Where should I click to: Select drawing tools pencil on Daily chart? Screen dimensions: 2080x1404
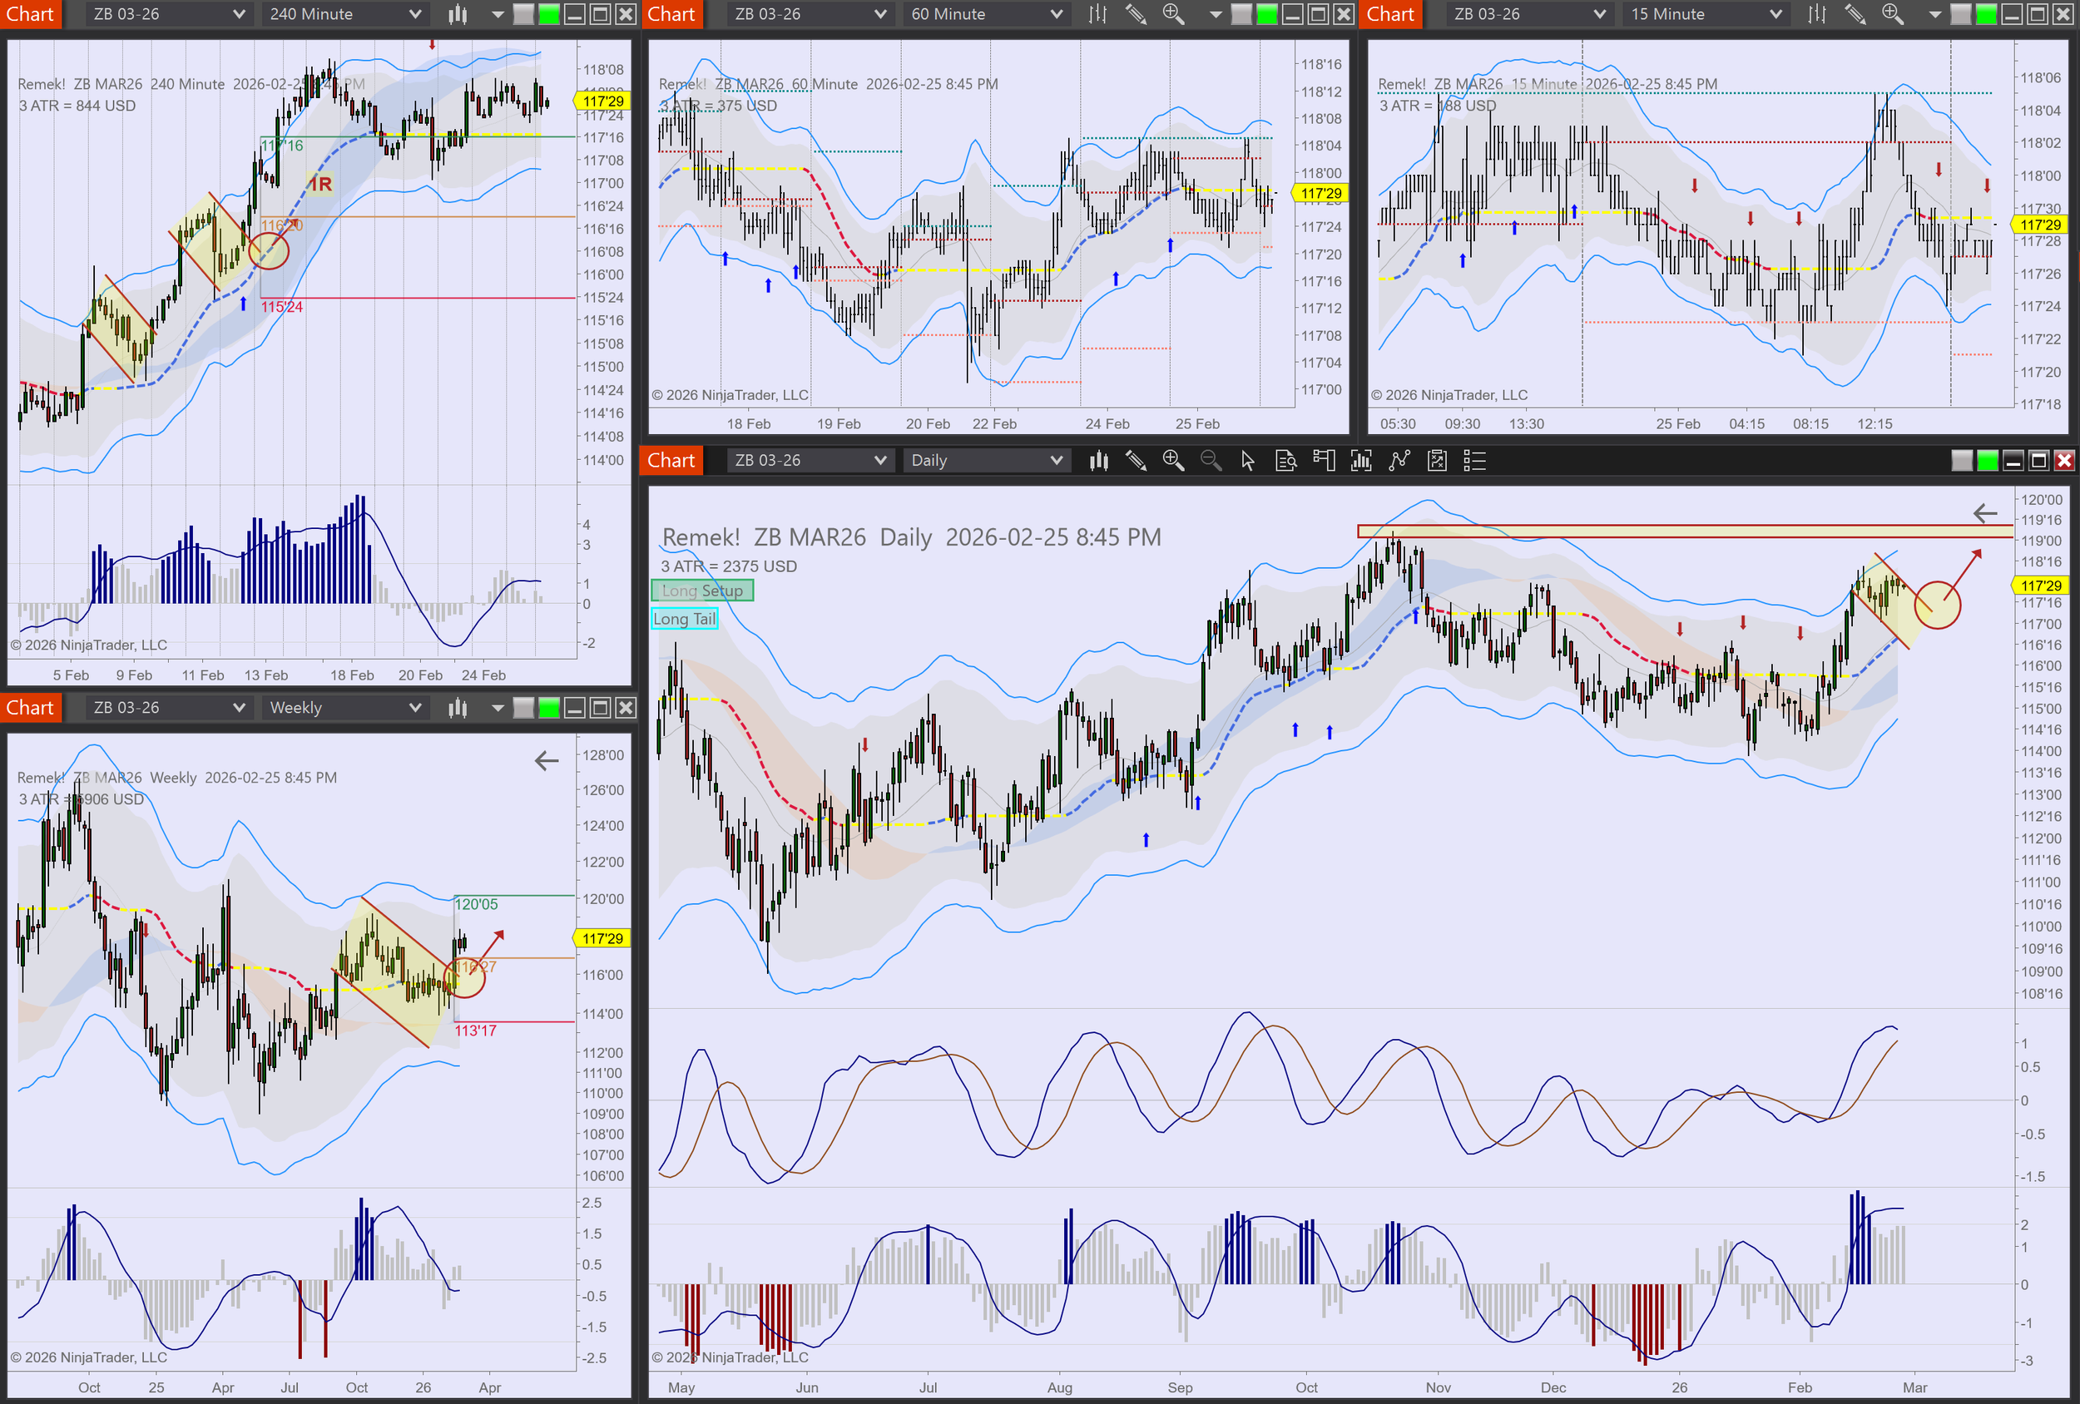[x=1136, y=461]
